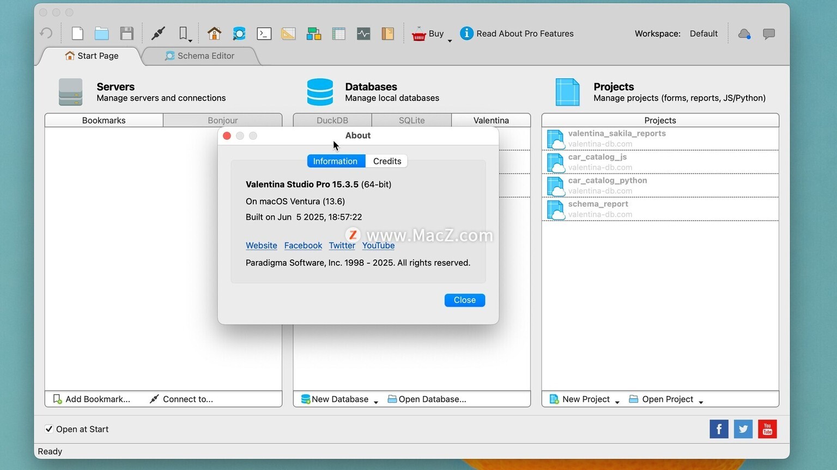Create a new blank document icon
Viewport: 837px width, 470px height.
tap(77, 33)
